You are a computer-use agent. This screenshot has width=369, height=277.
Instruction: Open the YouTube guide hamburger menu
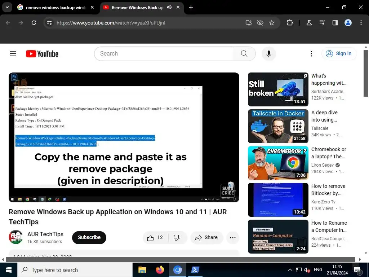coord(13,54)
